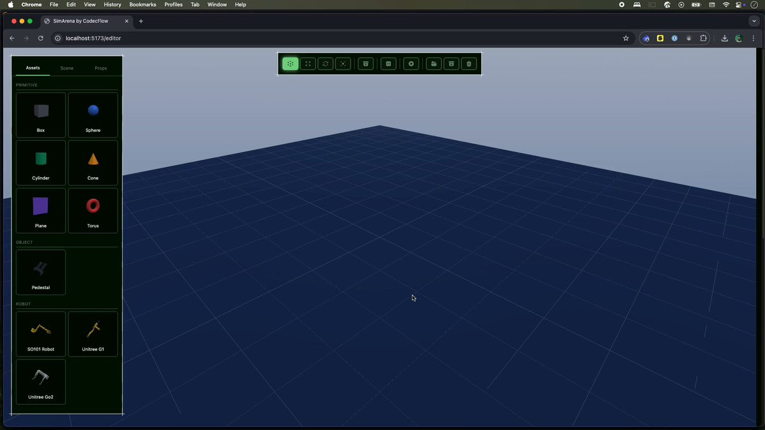
Task: Select the scale tool in toolbar
Action: pyautogui.click(x=308, y=64)
